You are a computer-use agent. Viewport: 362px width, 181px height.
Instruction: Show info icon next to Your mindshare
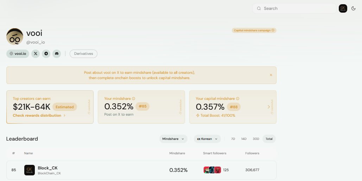pyautogui.click(x=133, y=99)
